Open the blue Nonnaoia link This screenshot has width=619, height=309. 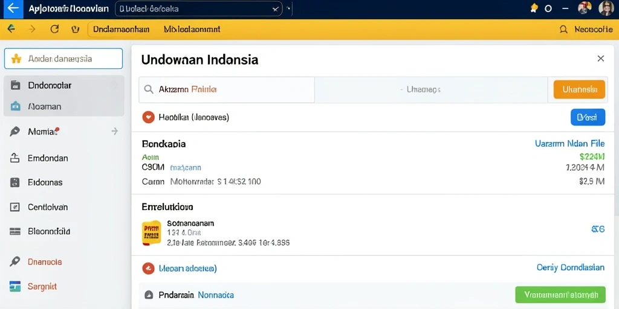tap(216, 295)
